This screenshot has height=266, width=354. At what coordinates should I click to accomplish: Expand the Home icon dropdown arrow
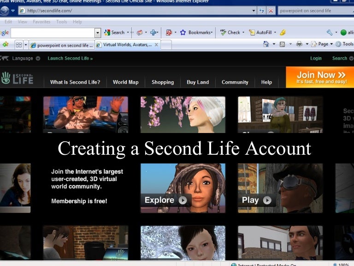click(274, 44)
